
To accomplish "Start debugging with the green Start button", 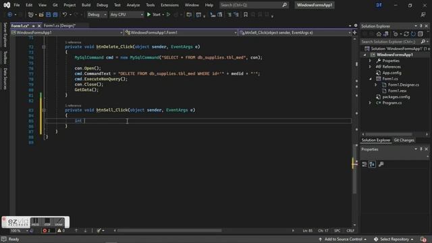I will tap(153, 15).
